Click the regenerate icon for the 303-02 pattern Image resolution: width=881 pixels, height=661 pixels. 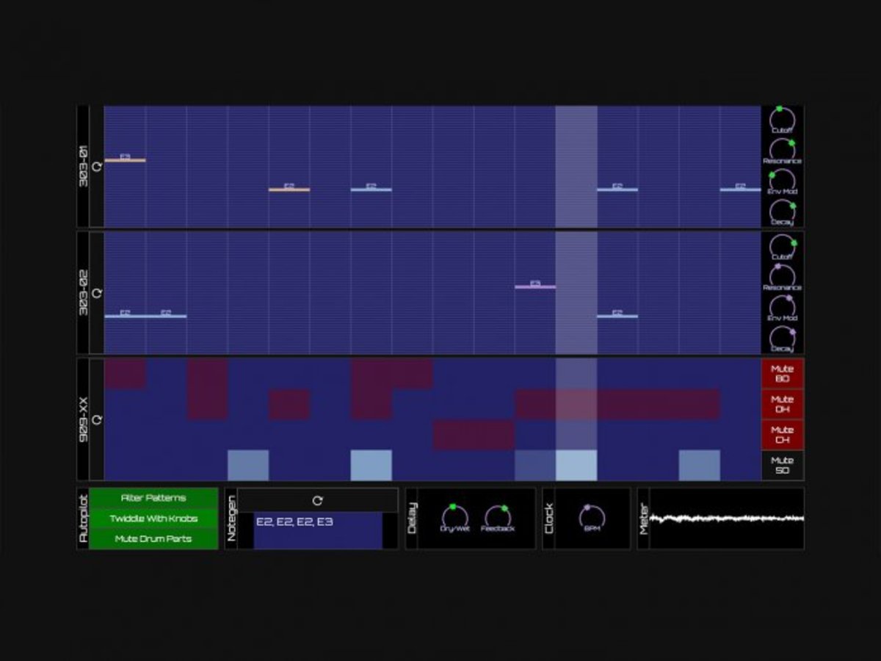pos(96,293)
